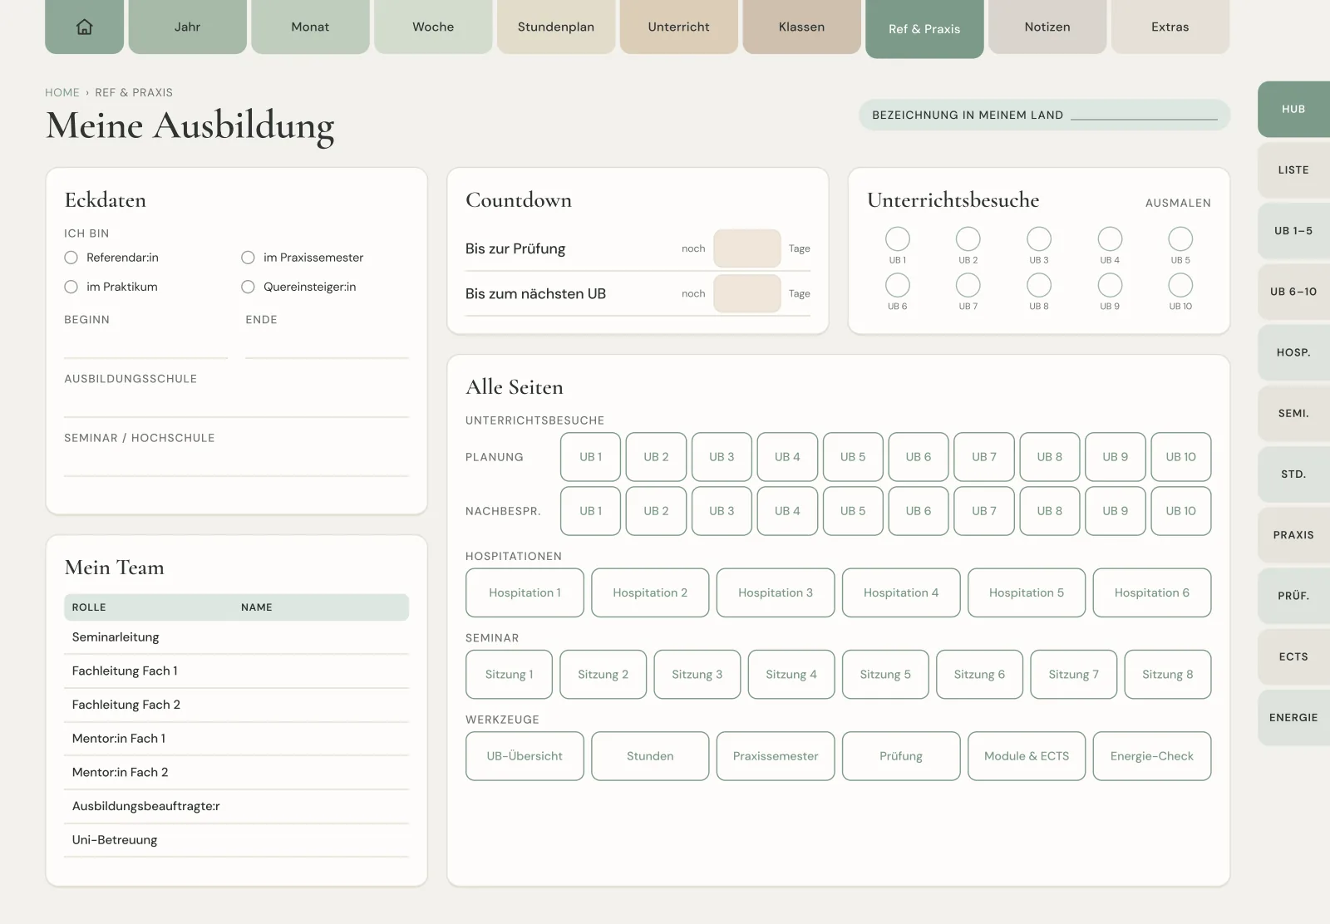Click the days box for Bis zum nächsten UB
The width and height of the screenshot is (1330, 924).
click(x=747, y=293)
